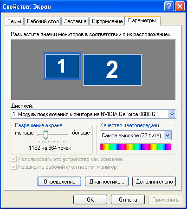The width and height of the screenshot is (187, 209).
Task: Click the Определение button
Action: click(59, 182)
